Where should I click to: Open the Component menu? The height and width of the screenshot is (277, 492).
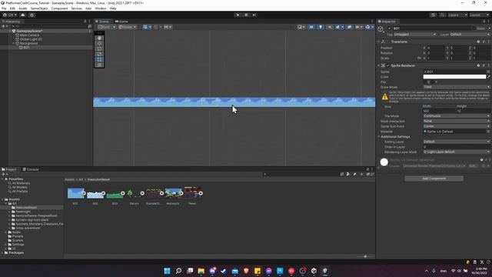(x=59, y=8)
